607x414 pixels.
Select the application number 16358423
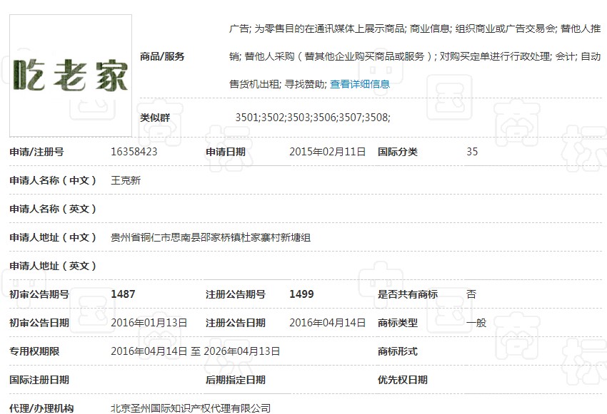[x=134, y=152]
